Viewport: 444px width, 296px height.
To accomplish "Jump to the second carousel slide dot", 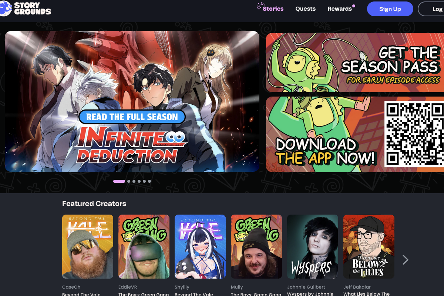I will pyautogui.click(x=129, y=181).
